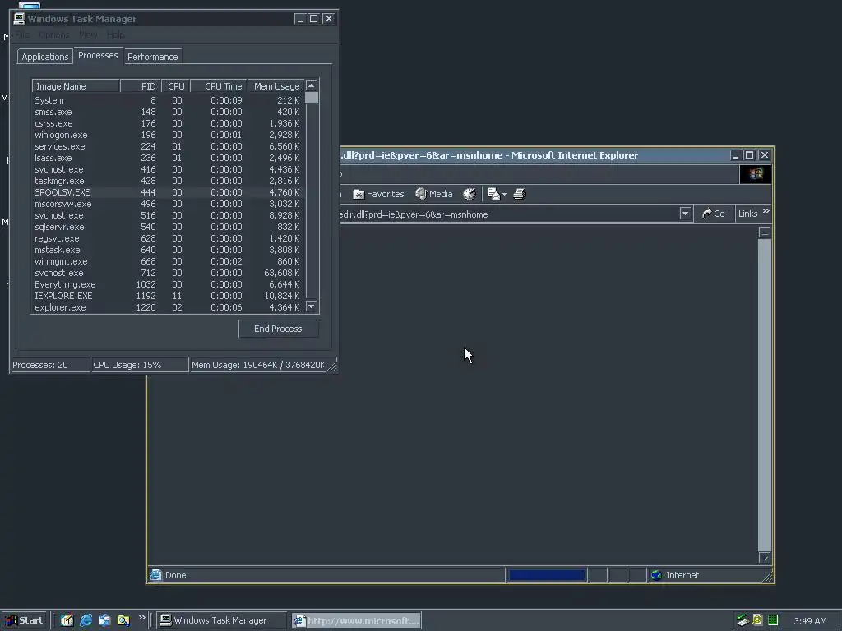Click the Windows flag throbber in Internet Explorer

pyautogui.click(x=756, y=174)
